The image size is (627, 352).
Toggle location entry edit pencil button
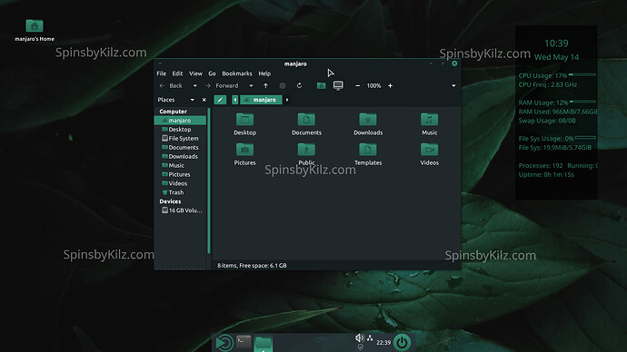(220, 100)
